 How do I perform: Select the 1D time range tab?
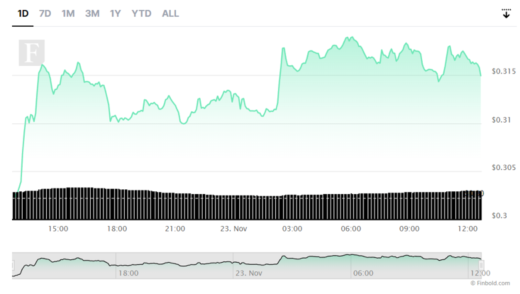click(x=23, y=13)
